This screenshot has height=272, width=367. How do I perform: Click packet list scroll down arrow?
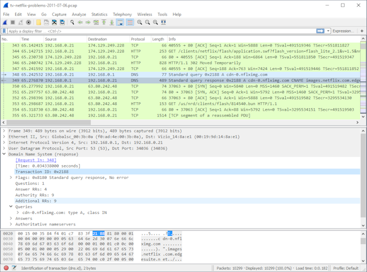point(363,117)
